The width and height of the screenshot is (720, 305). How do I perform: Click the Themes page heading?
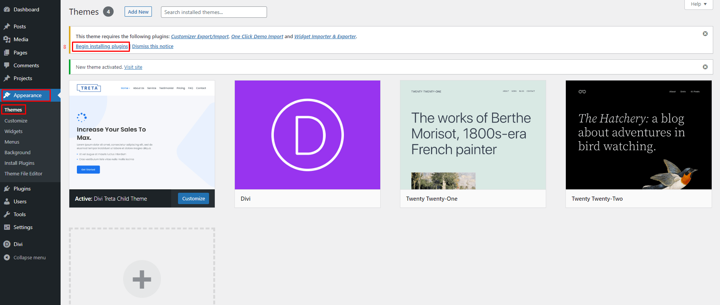[84, 12]
